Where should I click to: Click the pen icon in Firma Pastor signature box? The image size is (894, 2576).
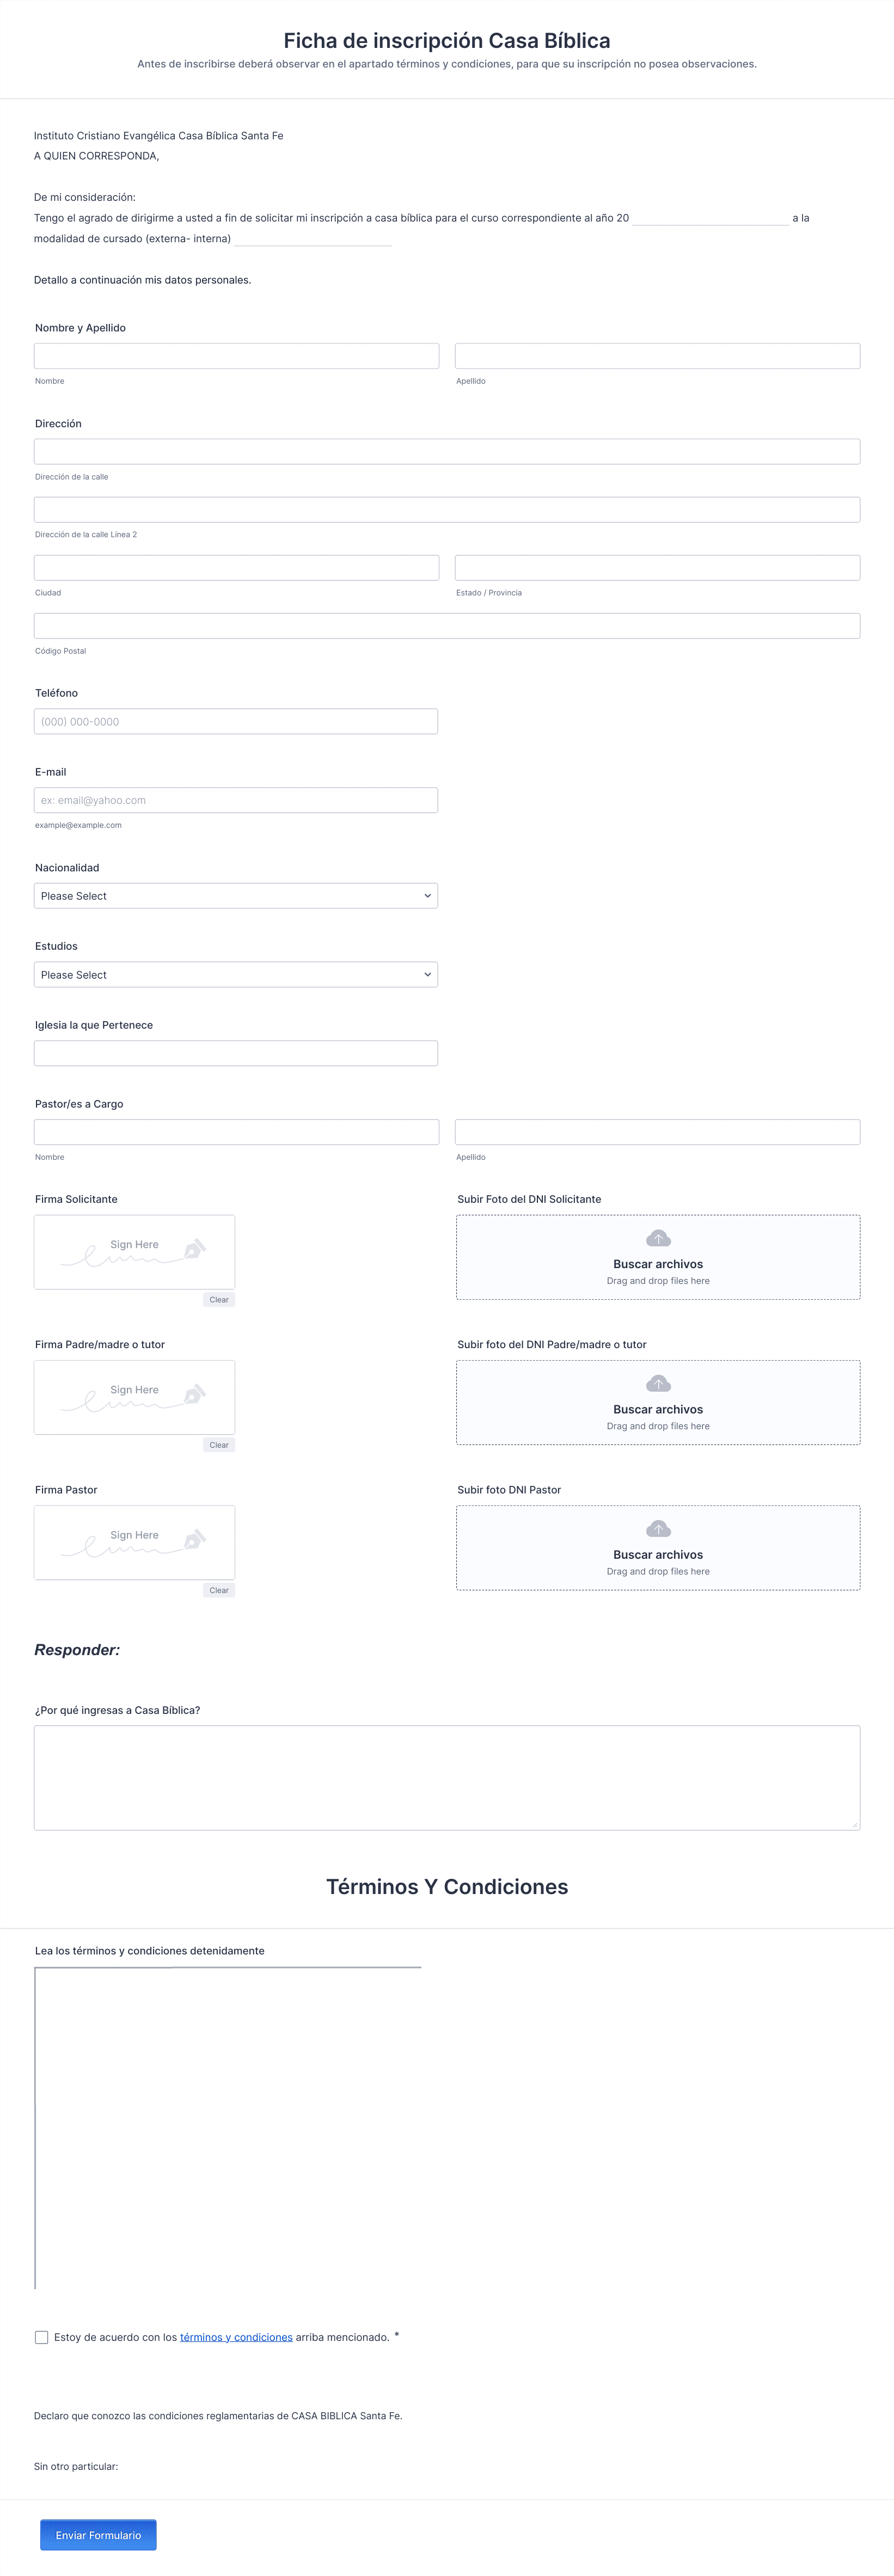(x=195, y=1538)
